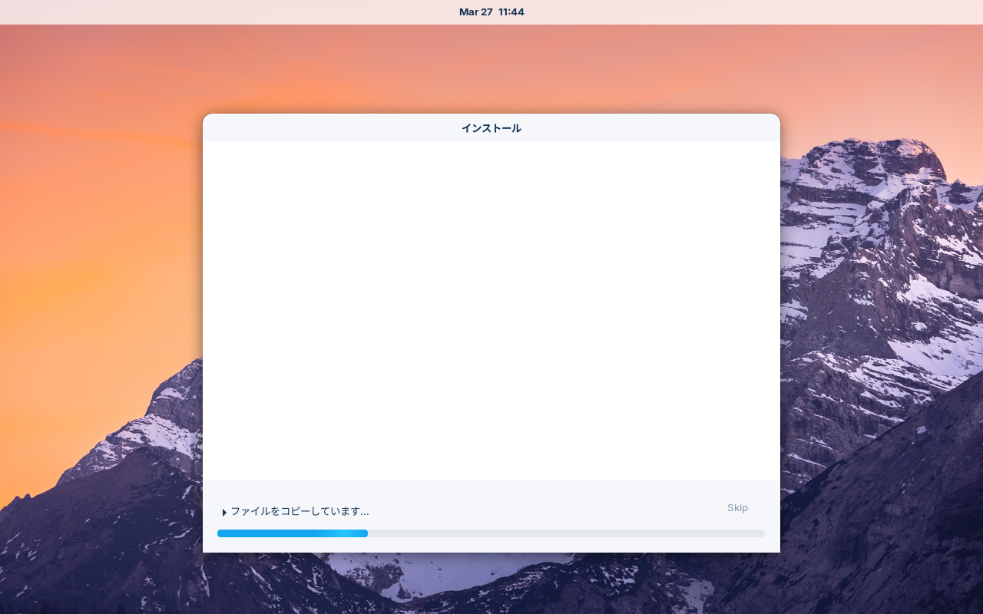Image resolution: width=983 pixels, height=614 pixels.
Task: Open the Mar 27 11:44 clock menu
Action: click(x=491, y=12)
